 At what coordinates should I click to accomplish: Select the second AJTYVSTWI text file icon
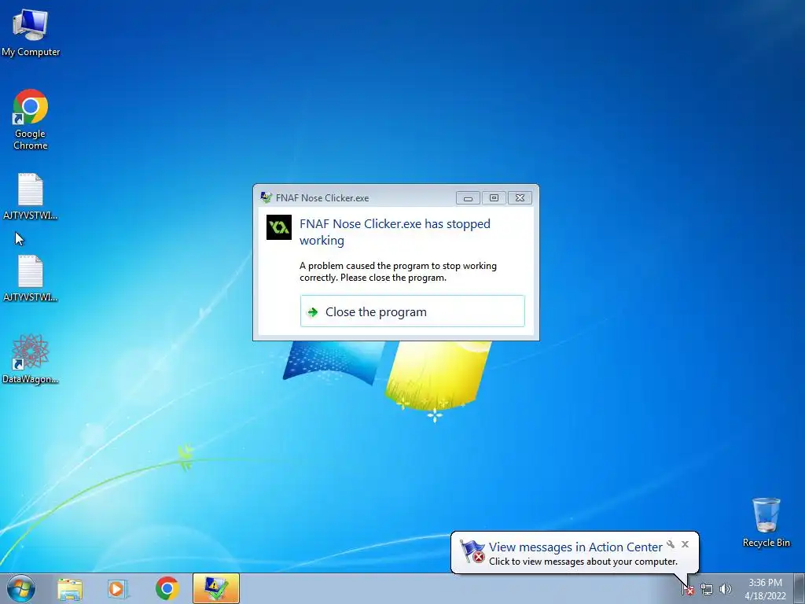click(x=31, y=278)
